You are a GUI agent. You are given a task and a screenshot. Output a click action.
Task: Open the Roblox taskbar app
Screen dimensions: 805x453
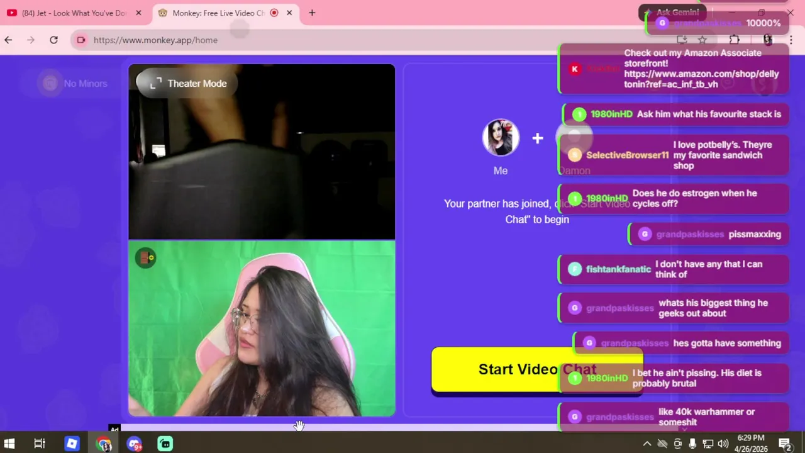click(x=72, y=444)
